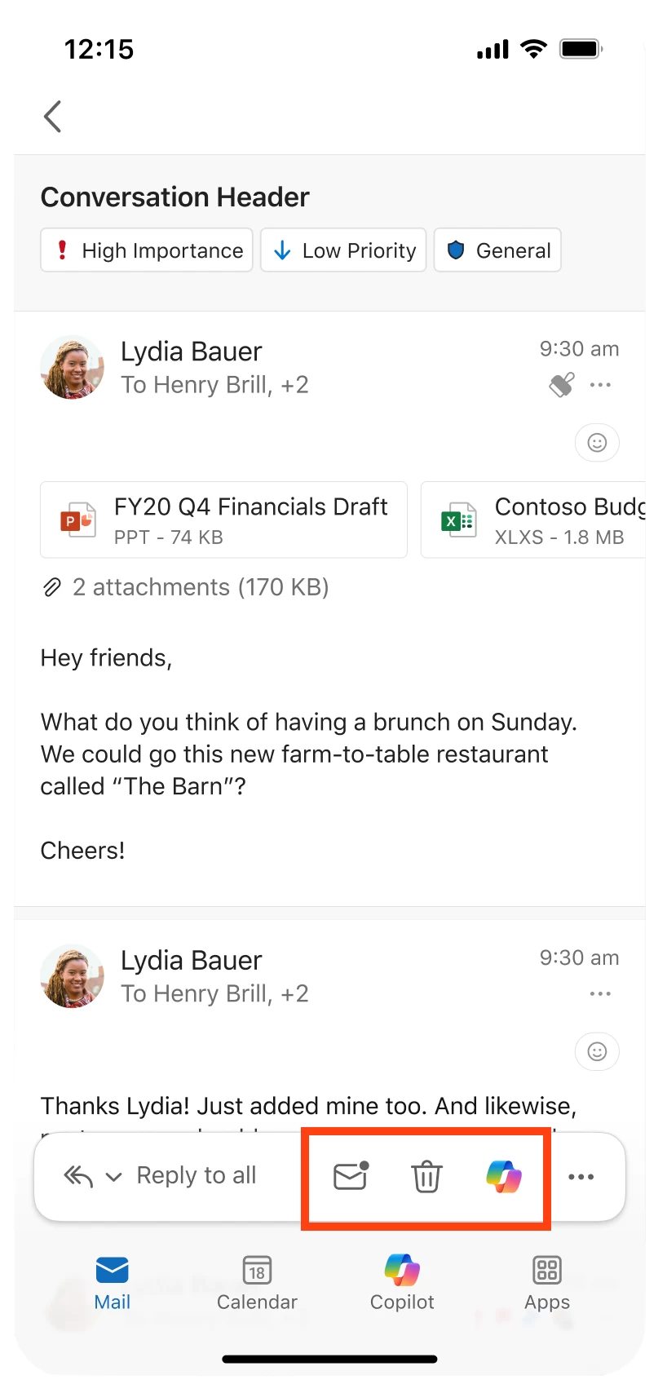Open Contoso Budget XLSX attachment

[533, 520]
